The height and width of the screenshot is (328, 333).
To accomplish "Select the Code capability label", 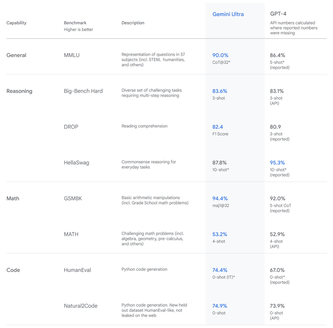I will (13, 270).
